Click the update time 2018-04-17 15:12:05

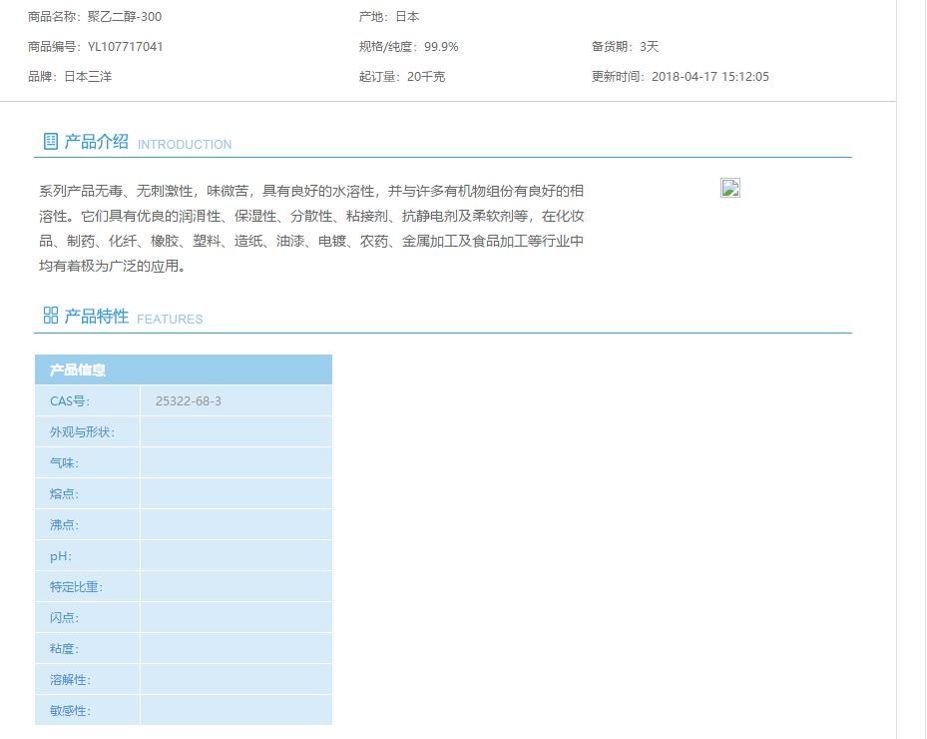[x=710, y=76]
